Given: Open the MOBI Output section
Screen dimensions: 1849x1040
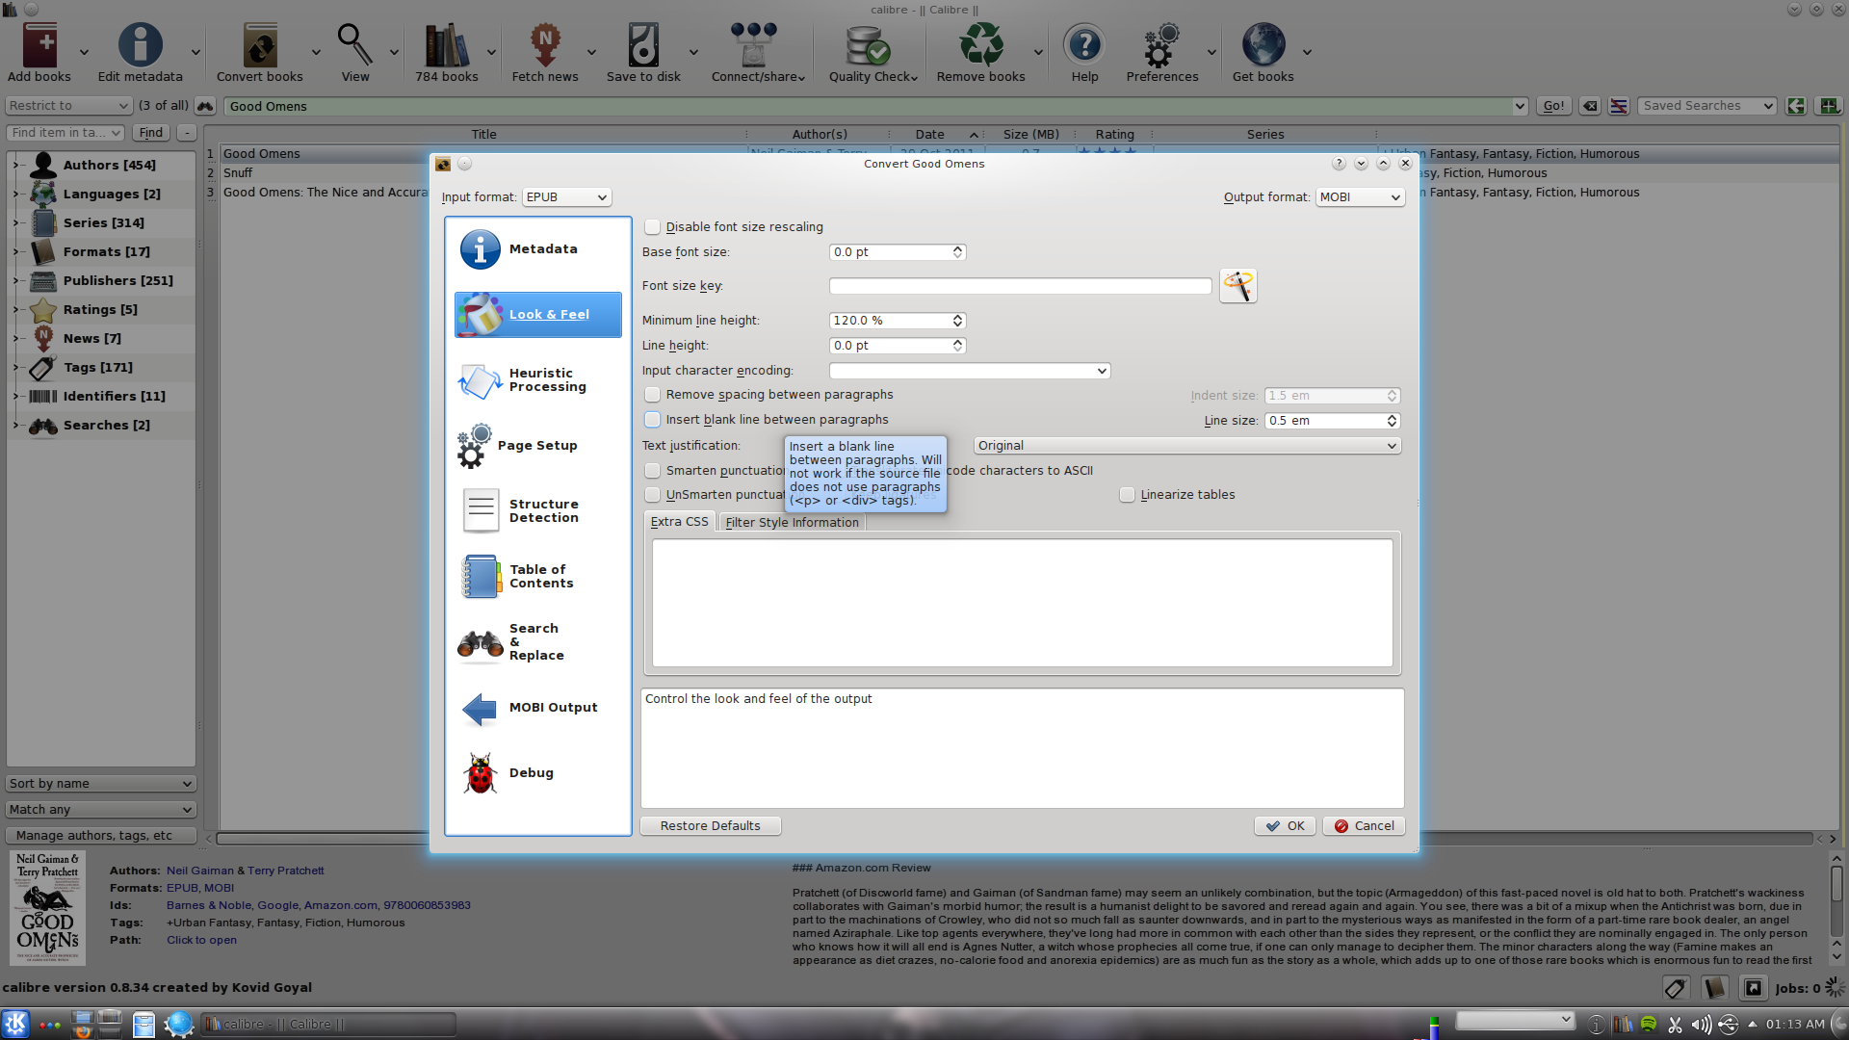Looking at the screenshot, I should click(x=537, y=708).
